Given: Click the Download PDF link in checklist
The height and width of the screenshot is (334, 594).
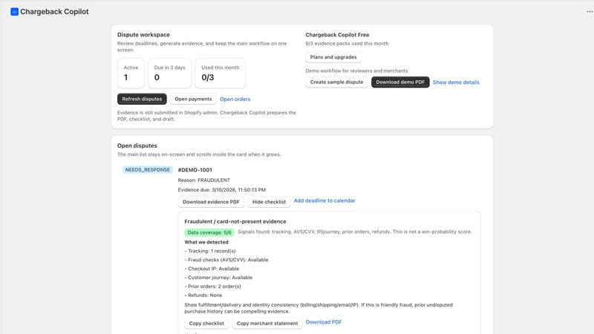Looking at the screenshot, I should click(x=324, y=322).
